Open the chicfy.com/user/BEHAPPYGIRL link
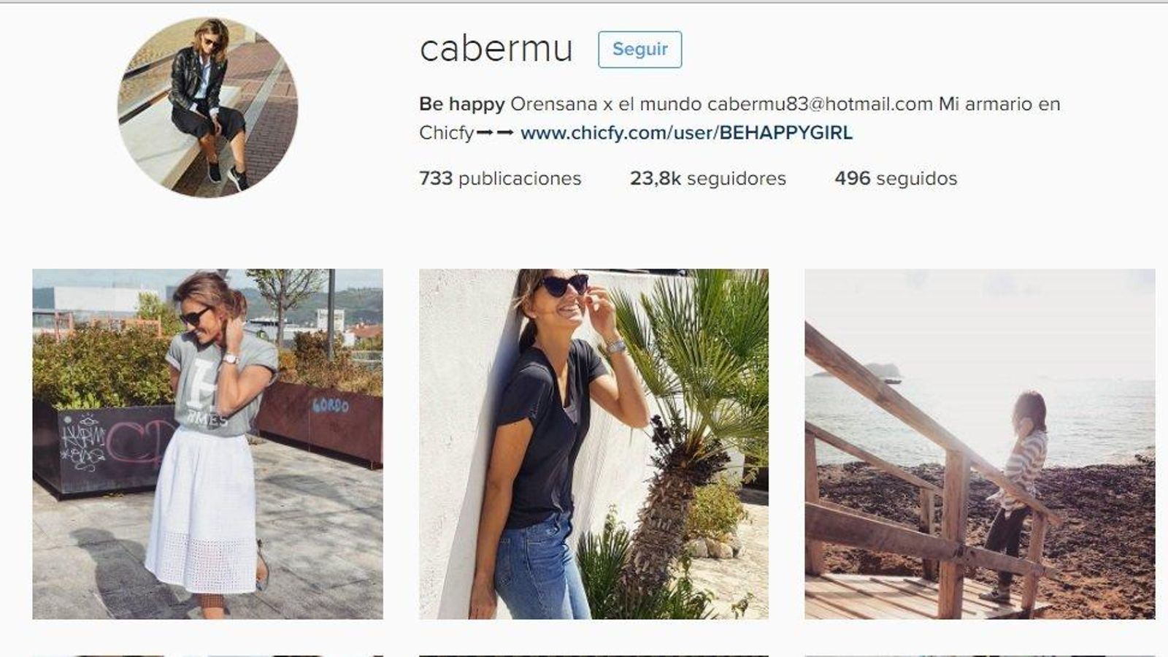The width and height of the screenshot is (1168, 657). [686, 133]
